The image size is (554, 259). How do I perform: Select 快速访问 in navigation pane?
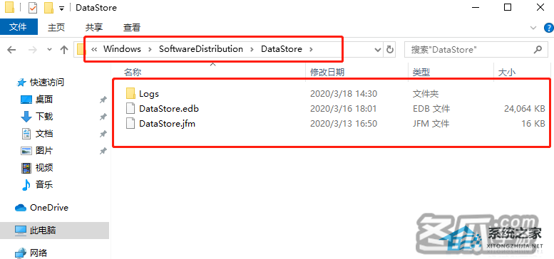coord(46,83)
